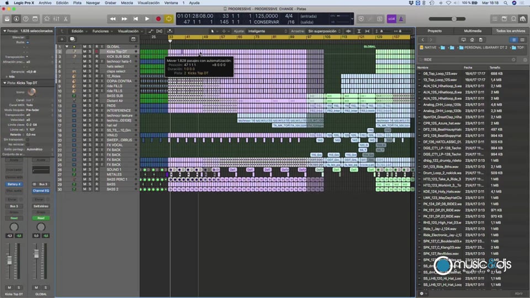Open the Mixer button in control bar
Viewport: 530px width, 298px height.
coord(56,19)
